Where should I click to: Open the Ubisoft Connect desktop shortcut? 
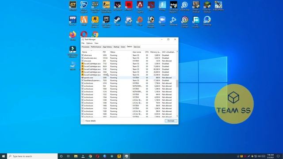pos(185,22)
